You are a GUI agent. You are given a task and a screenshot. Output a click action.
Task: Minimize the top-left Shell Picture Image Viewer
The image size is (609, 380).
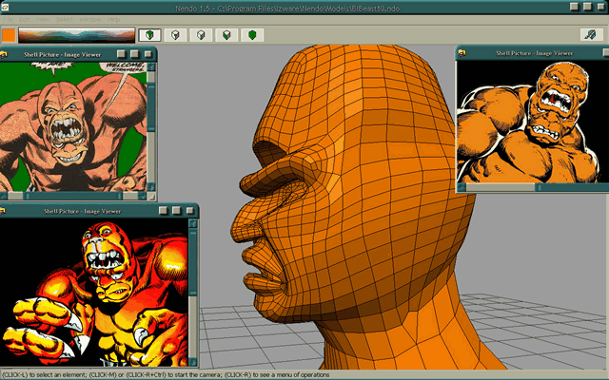[122, 54]
